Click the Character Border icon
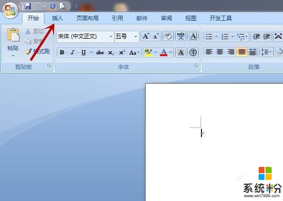The height and width of the screenshot is (201, 283). [x=193, y=36]
